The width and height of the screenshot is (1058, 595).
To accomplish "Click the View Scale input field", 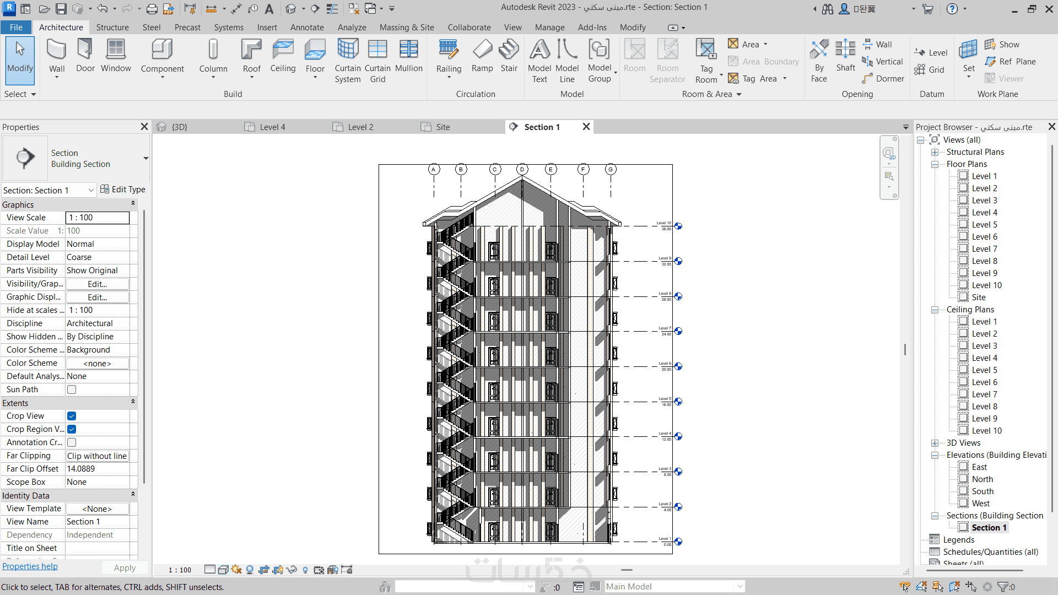I will (98, 218).
